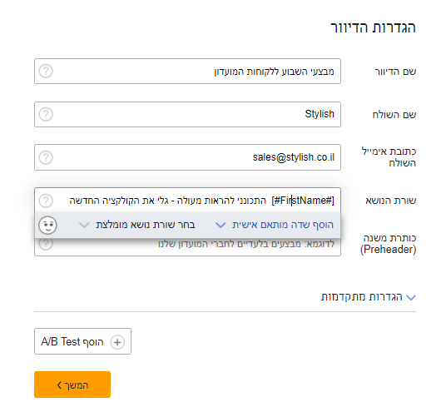The height and width of the screenshot is (417, 436).
Task: Open 'הוסף שדה מותאם אישית' dropdown
Action: pyautogui.click(x=275, y=225)
